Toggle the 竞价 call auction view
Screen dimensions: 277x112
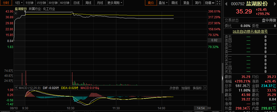coord(151,3)
